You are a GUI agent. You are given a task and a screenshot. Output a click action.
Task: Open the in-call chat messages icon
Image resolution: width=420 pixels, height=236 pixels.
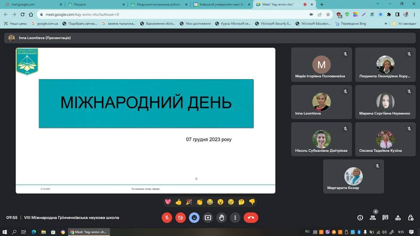pos(386,217)
